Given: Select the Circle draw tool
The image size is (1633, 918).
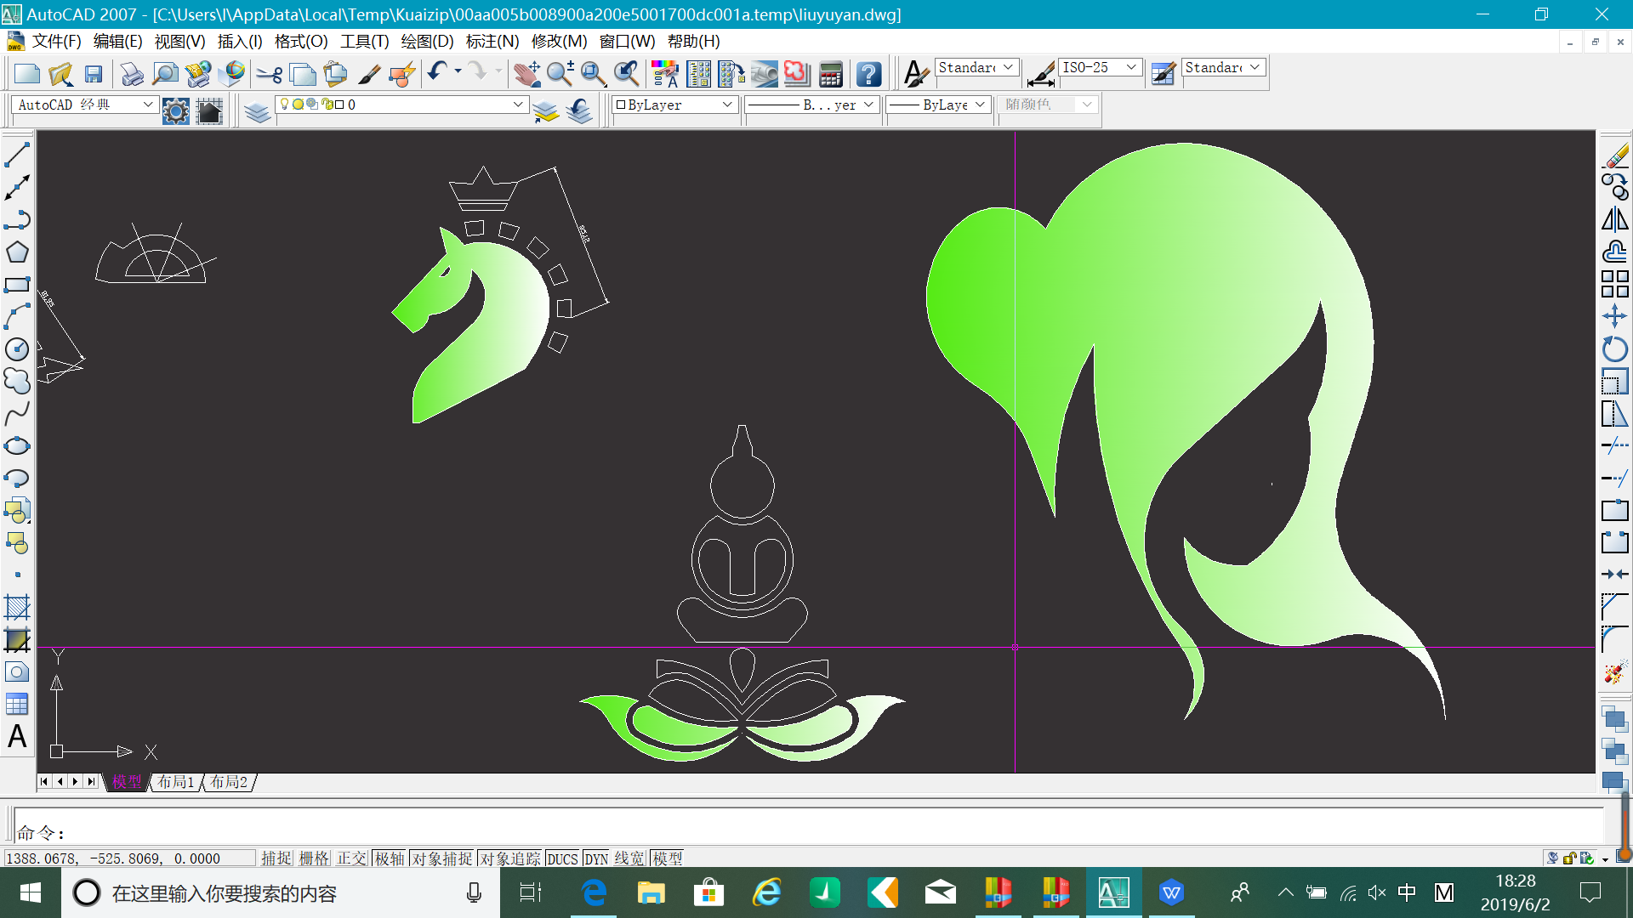Looking at the screenshot, I should click(x=17, y=349).
